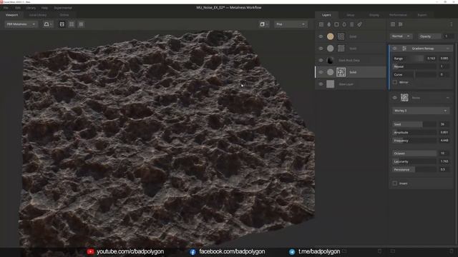Adjust the Persistence slider

coord(414,169)
